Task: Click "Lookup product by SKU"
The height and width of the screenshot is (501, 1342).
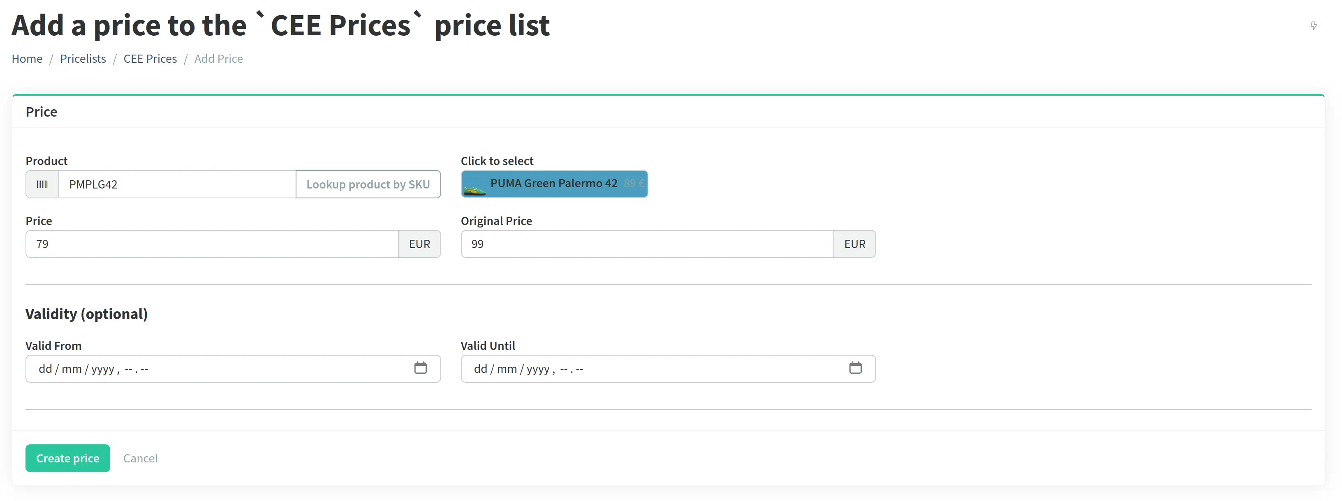Action: [x=368, y=184]
